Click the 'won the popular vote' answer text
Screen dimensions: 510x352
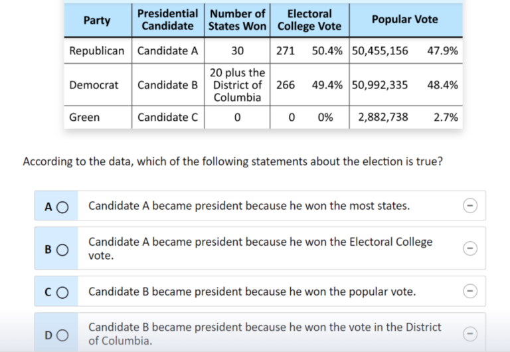point(252,292)
